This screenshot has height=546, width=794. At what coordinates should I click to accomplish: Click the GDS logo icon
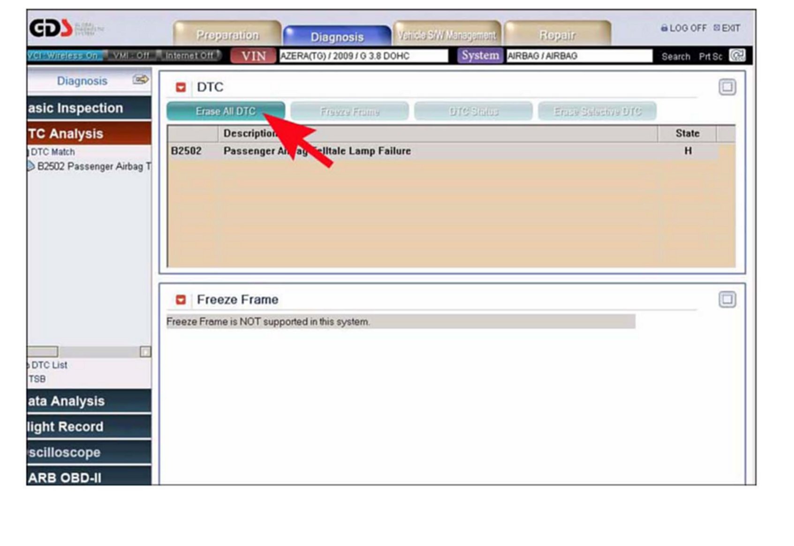pyautogui.click(x=51, y=28)
